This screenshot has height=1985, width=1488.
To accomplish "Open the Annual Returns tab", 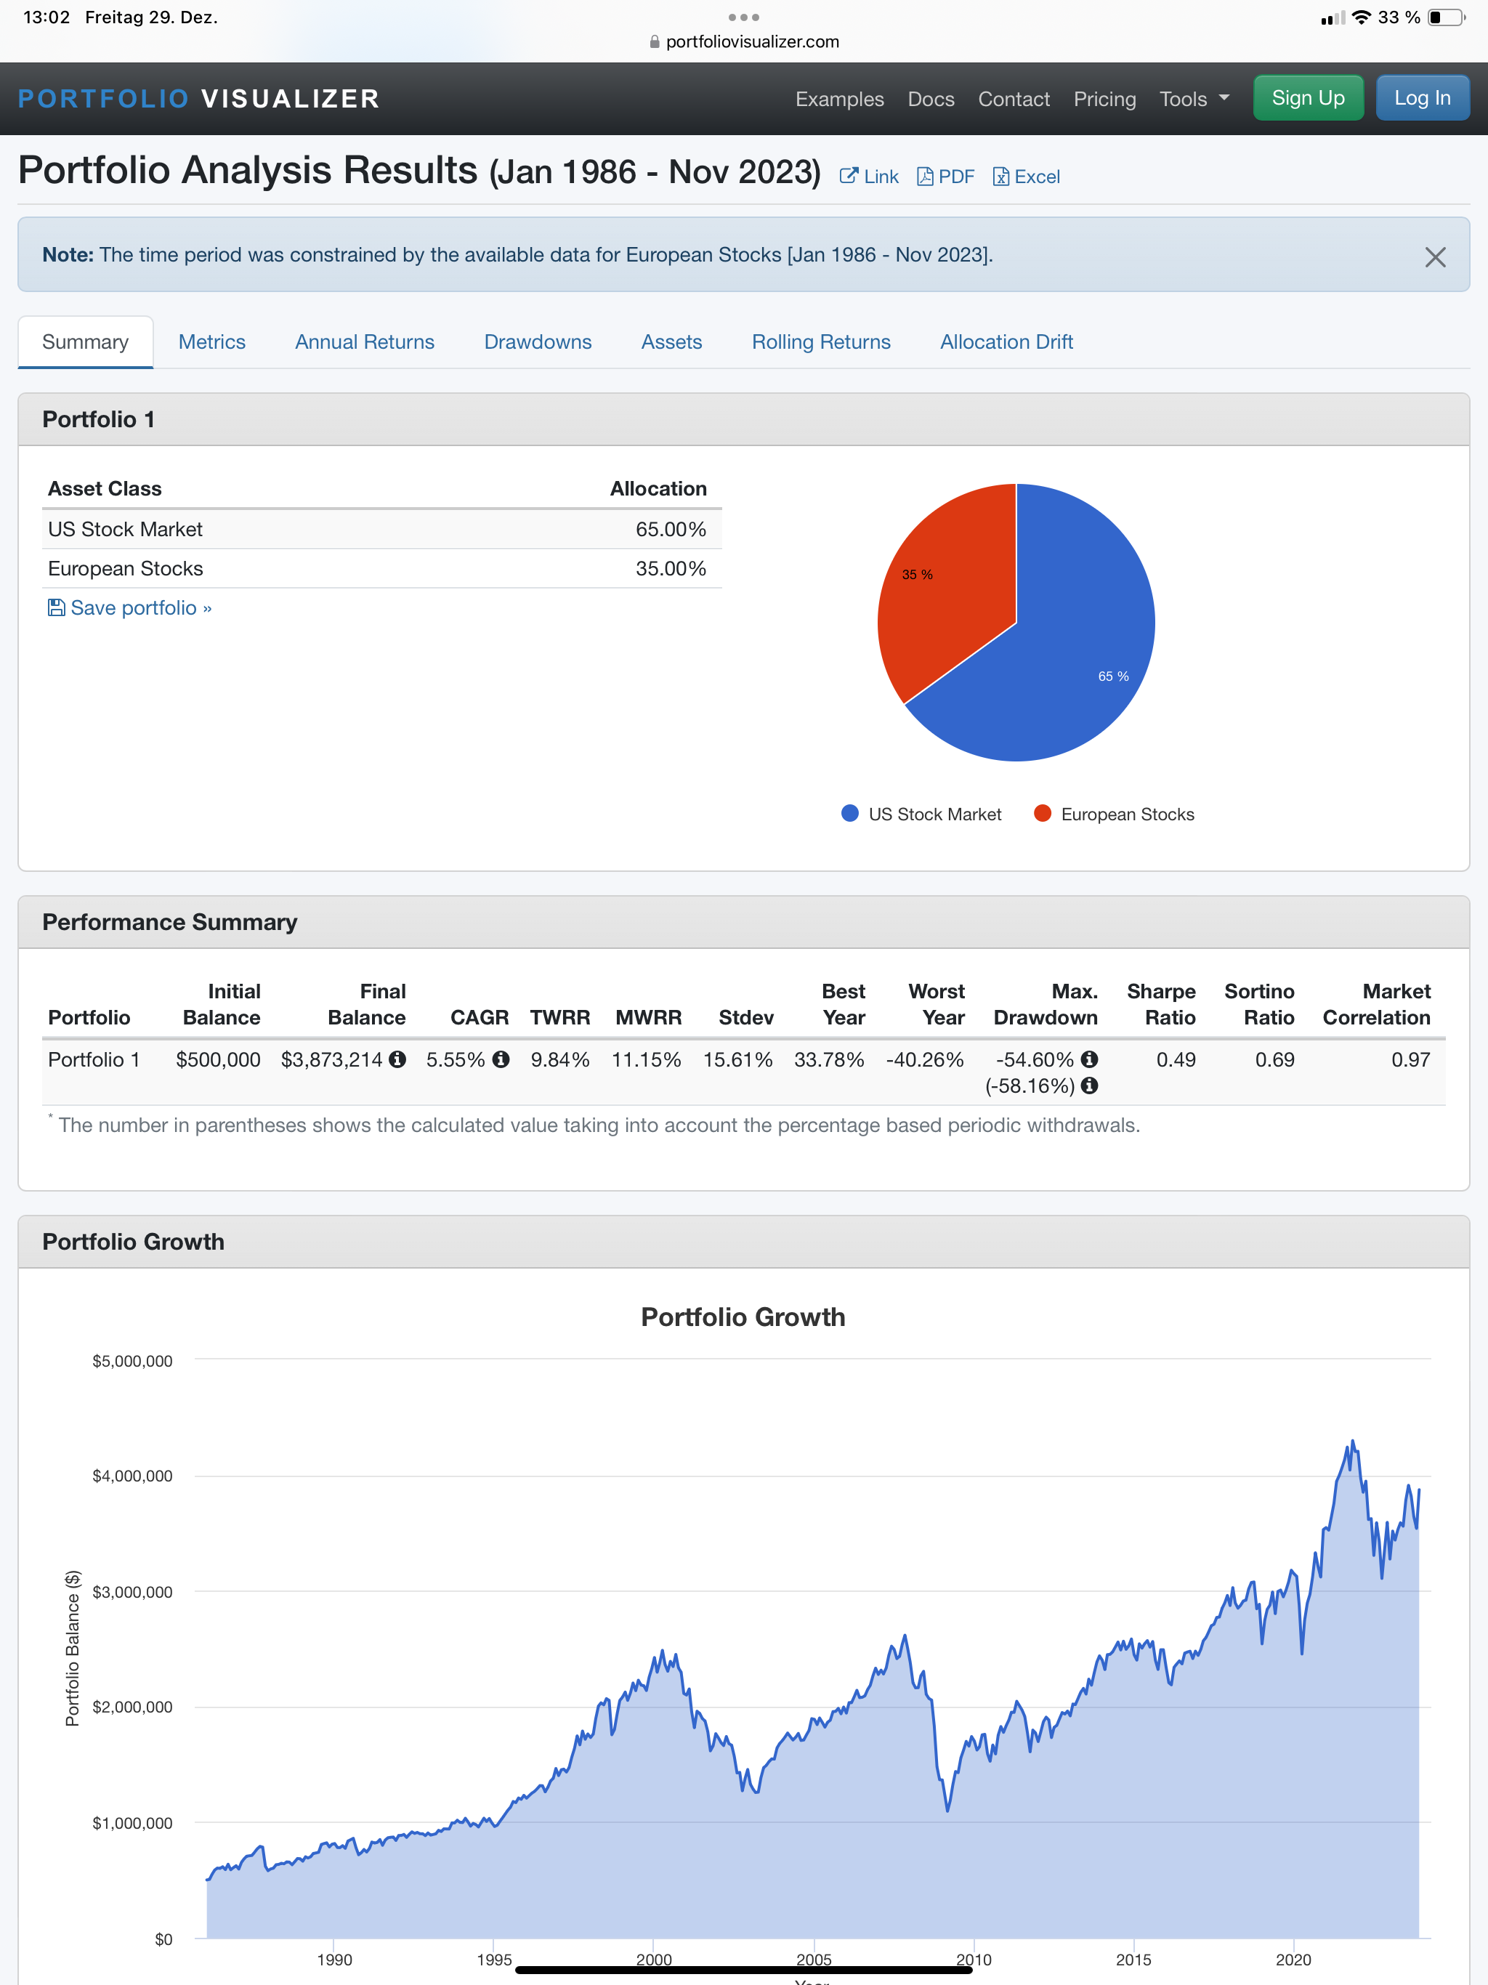I will [x=365, y=342].
